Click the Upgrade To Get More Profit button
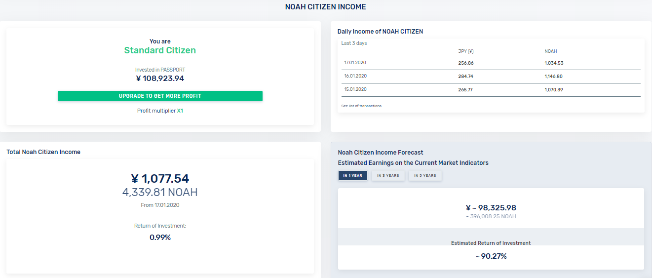 click(160, 96)
